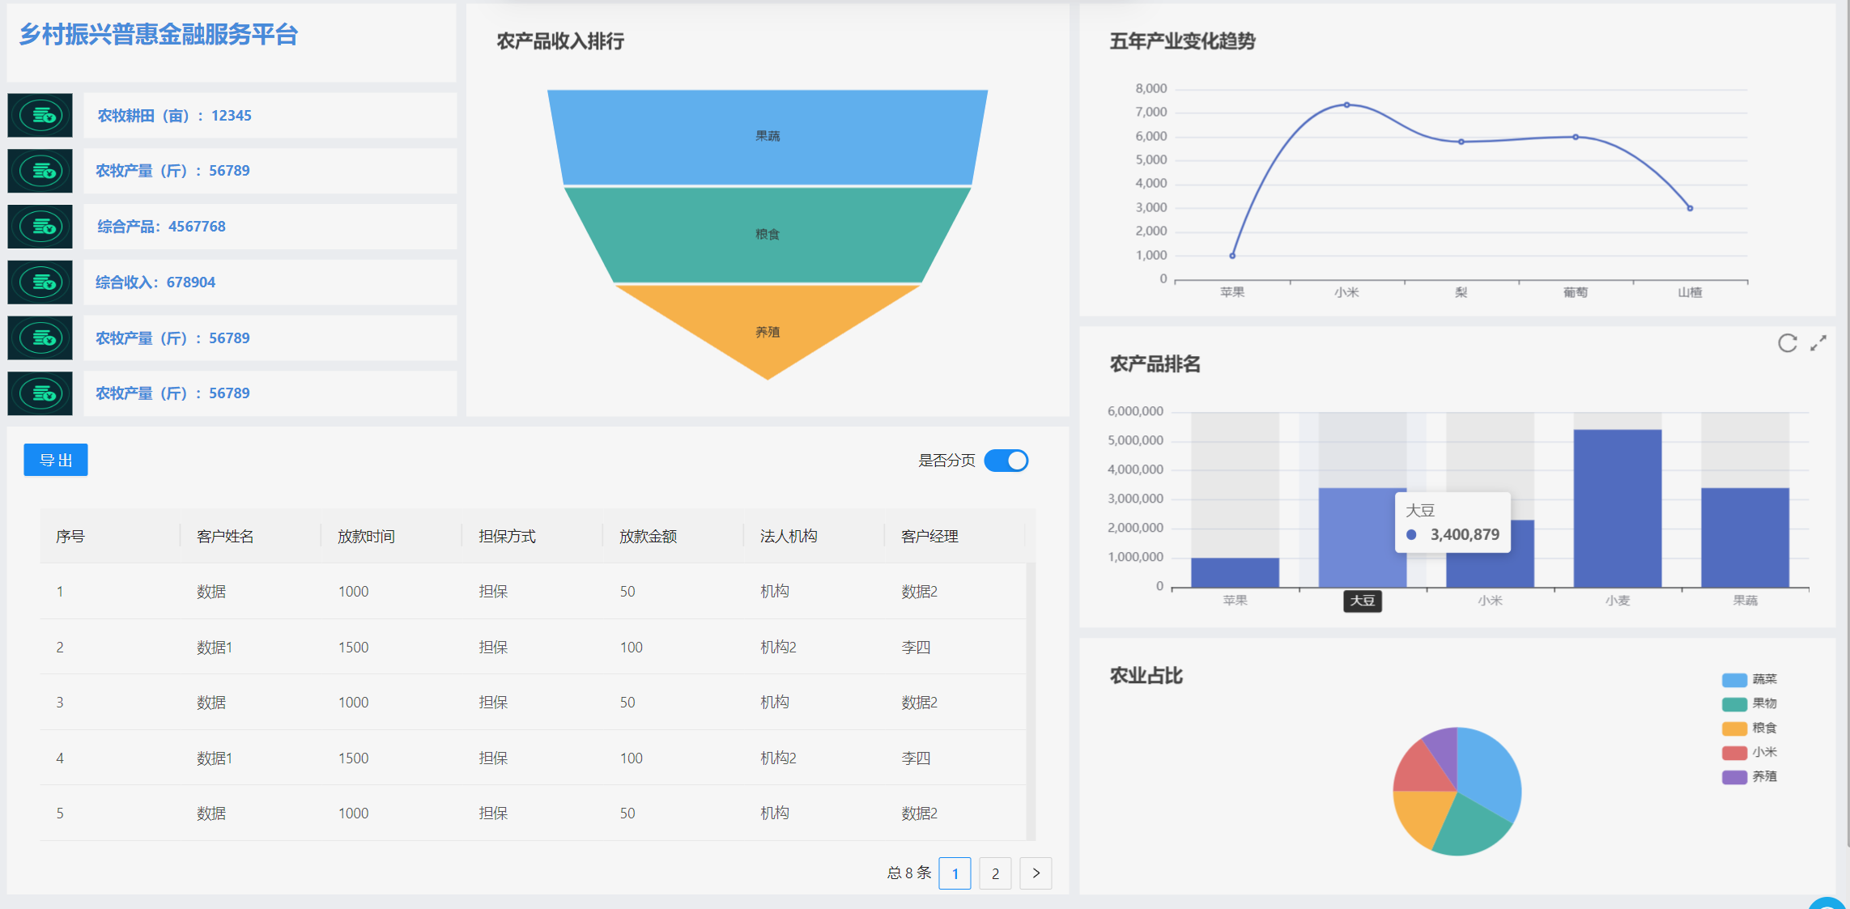
Task: Click the blue floating icon at bottom-right corner
Action: 1829,903
